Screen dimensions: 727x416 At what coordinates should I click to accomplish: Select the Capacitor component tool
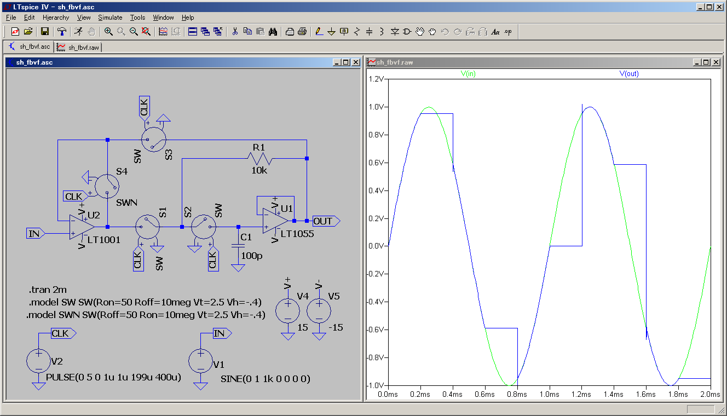pos(369,32)
